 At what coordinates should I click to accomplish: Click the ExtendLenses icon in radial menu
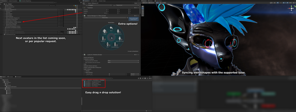tap(115, 45)
